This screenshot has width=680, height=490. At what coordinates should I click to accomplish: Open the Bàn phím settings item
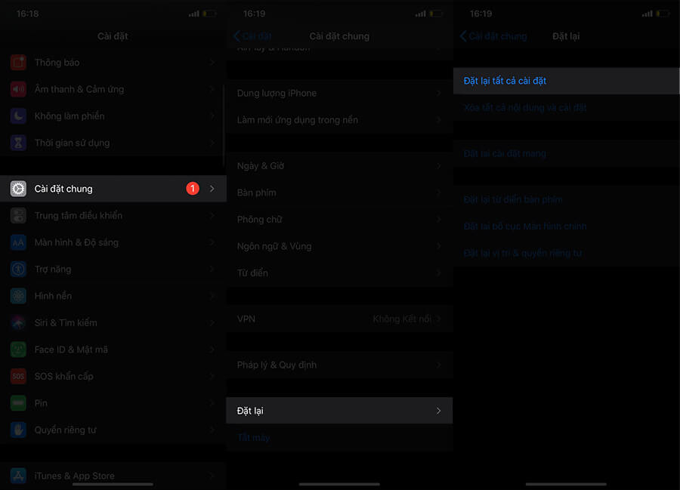coord(257,193)
